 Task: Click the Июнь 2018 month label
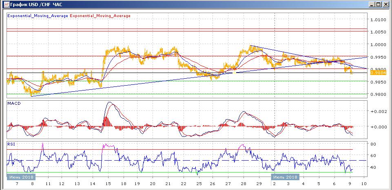(20, 177)
